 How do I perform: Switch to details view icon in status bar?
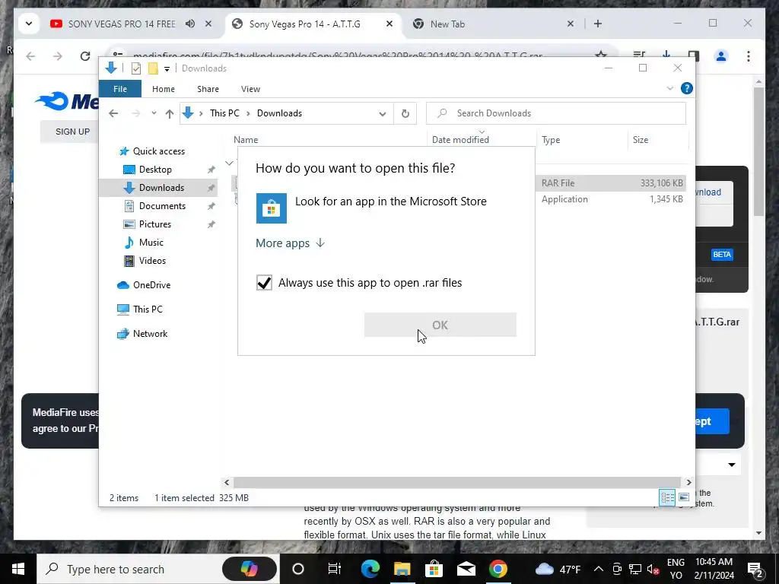[x=667, y=497]
